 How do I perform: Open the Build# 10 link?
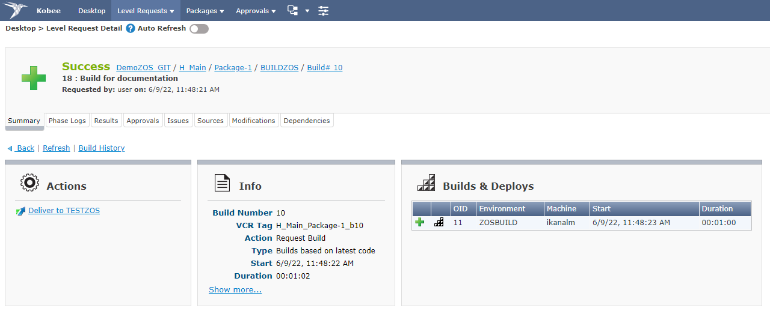[x=325, y=68]
